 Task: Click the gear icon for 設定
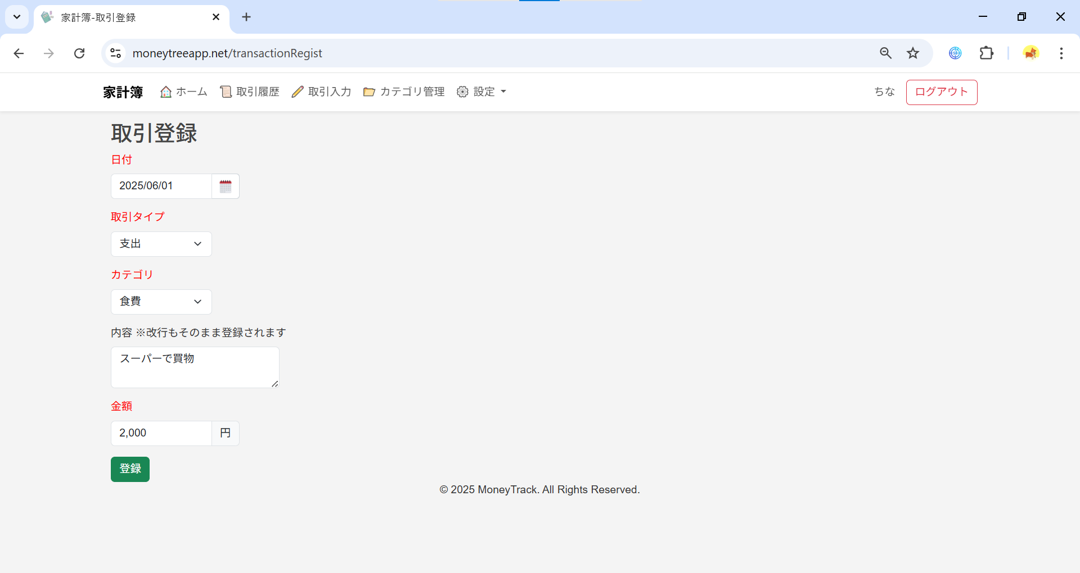pyautogui.click(x=462, y=92)
